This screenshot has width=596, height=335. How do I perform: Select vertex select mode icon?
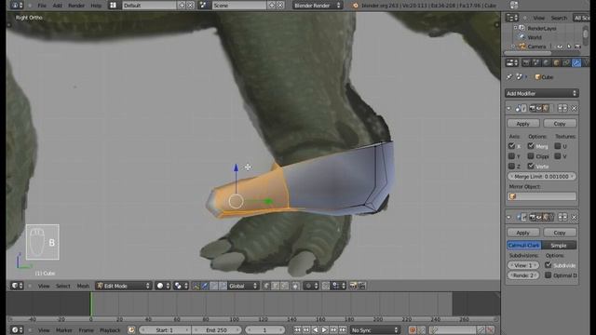266,286
